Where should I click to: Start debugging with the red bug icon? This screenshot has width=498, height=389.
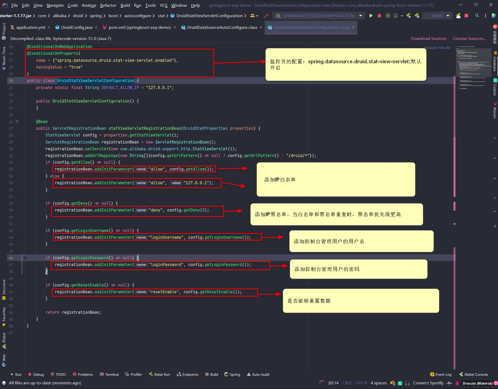[x=379, y=16]
